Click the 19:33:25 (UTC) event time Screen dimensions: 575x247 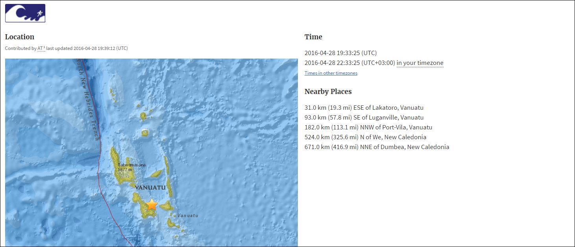(x=340, y=53)
